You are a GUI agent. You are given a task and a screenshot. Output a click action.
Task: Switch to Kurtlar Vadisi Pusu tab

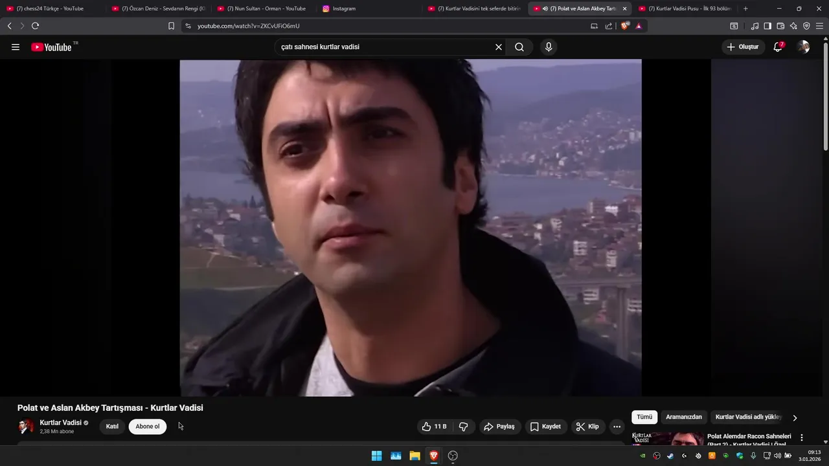[685, 8]
